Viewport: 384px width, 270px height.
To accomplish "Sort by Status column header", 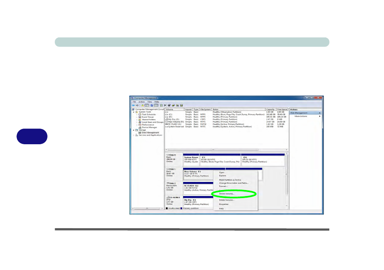I will pyautogui.click(x=238, y=109).
